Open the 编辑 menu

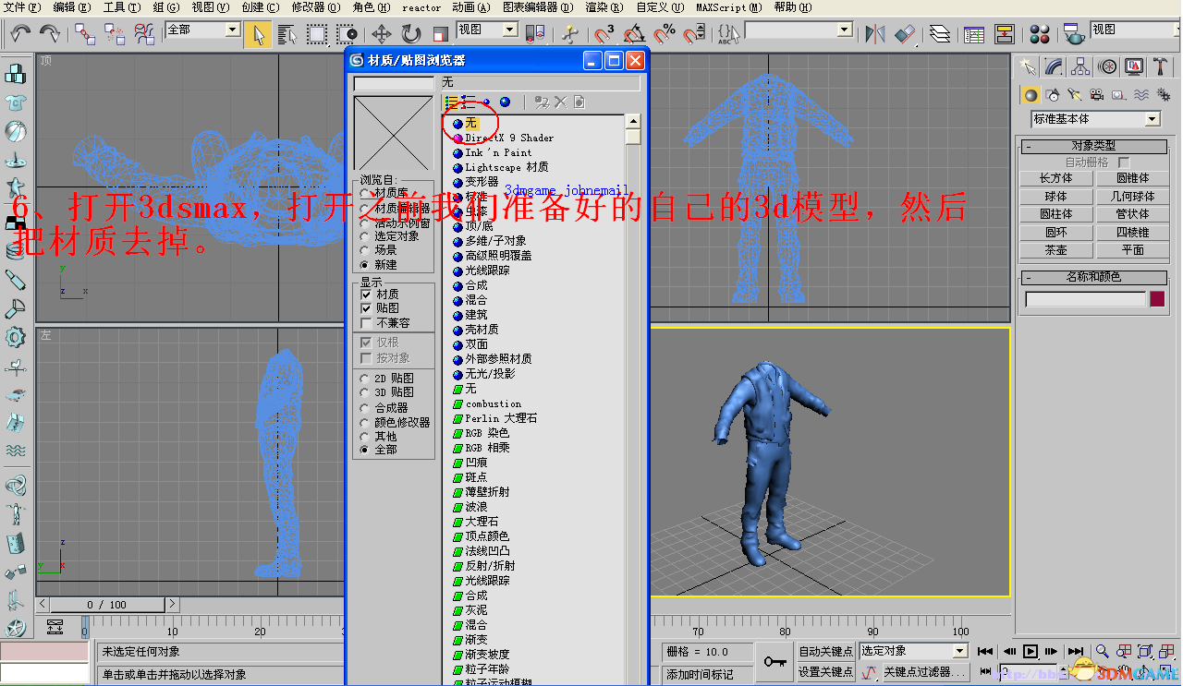(72, 7)
